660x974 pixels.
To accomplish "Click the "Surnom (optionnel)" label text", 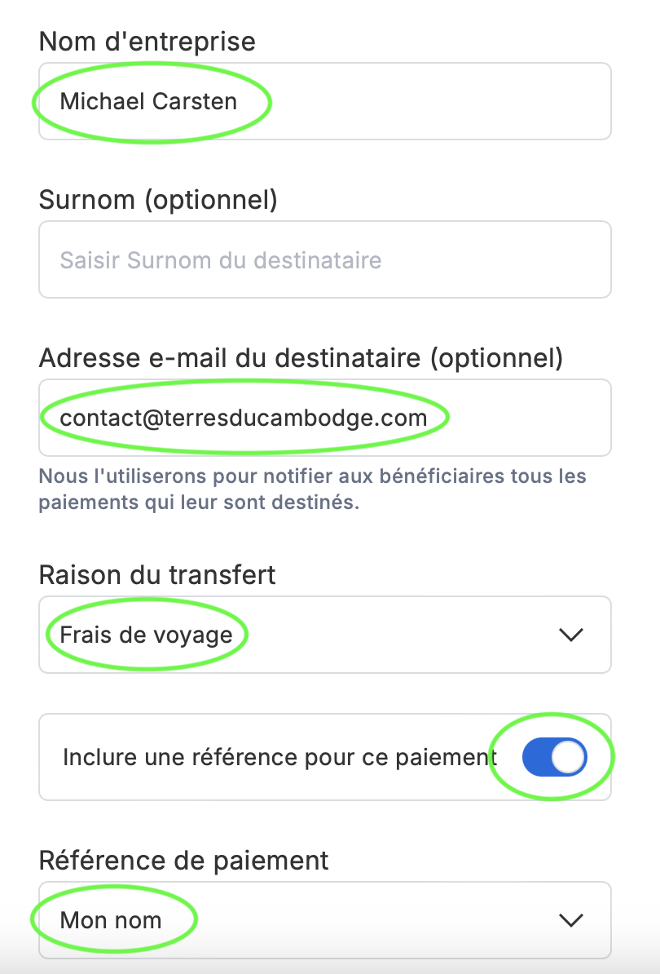I will (x=158, y=199).
